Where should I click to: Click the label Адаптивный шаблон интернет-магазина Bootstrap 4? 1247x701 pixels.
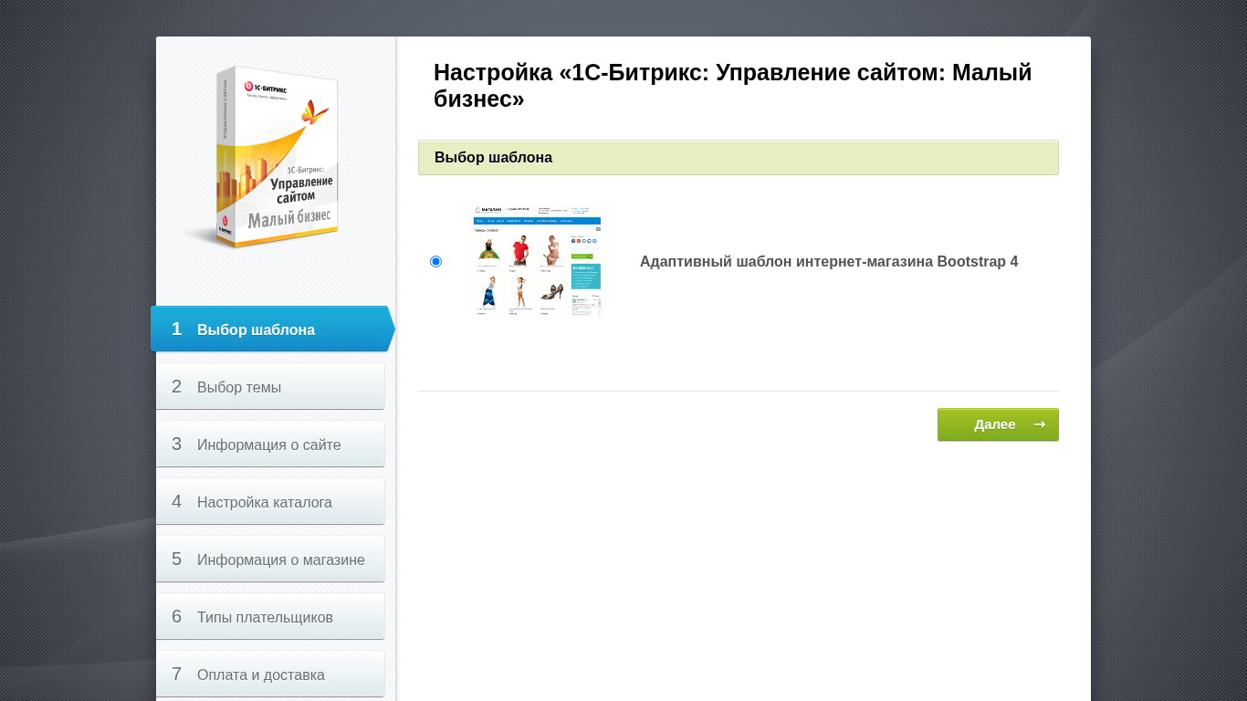829,262
